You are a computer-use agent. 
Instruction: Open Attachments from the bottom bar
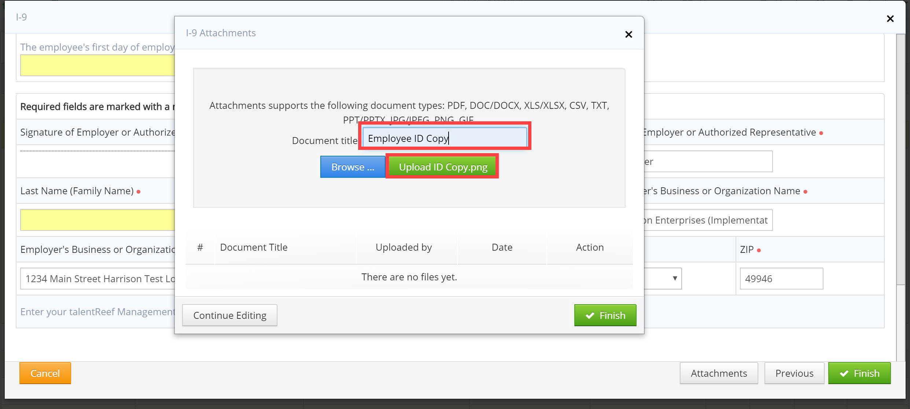tap(718, 373)
